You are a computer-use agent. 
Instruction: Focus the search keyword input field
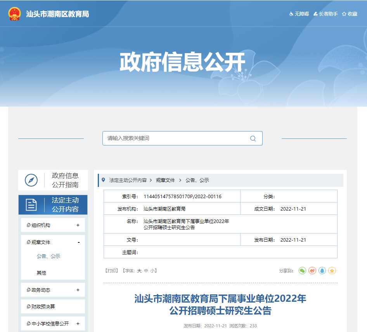tap(182, 138)
